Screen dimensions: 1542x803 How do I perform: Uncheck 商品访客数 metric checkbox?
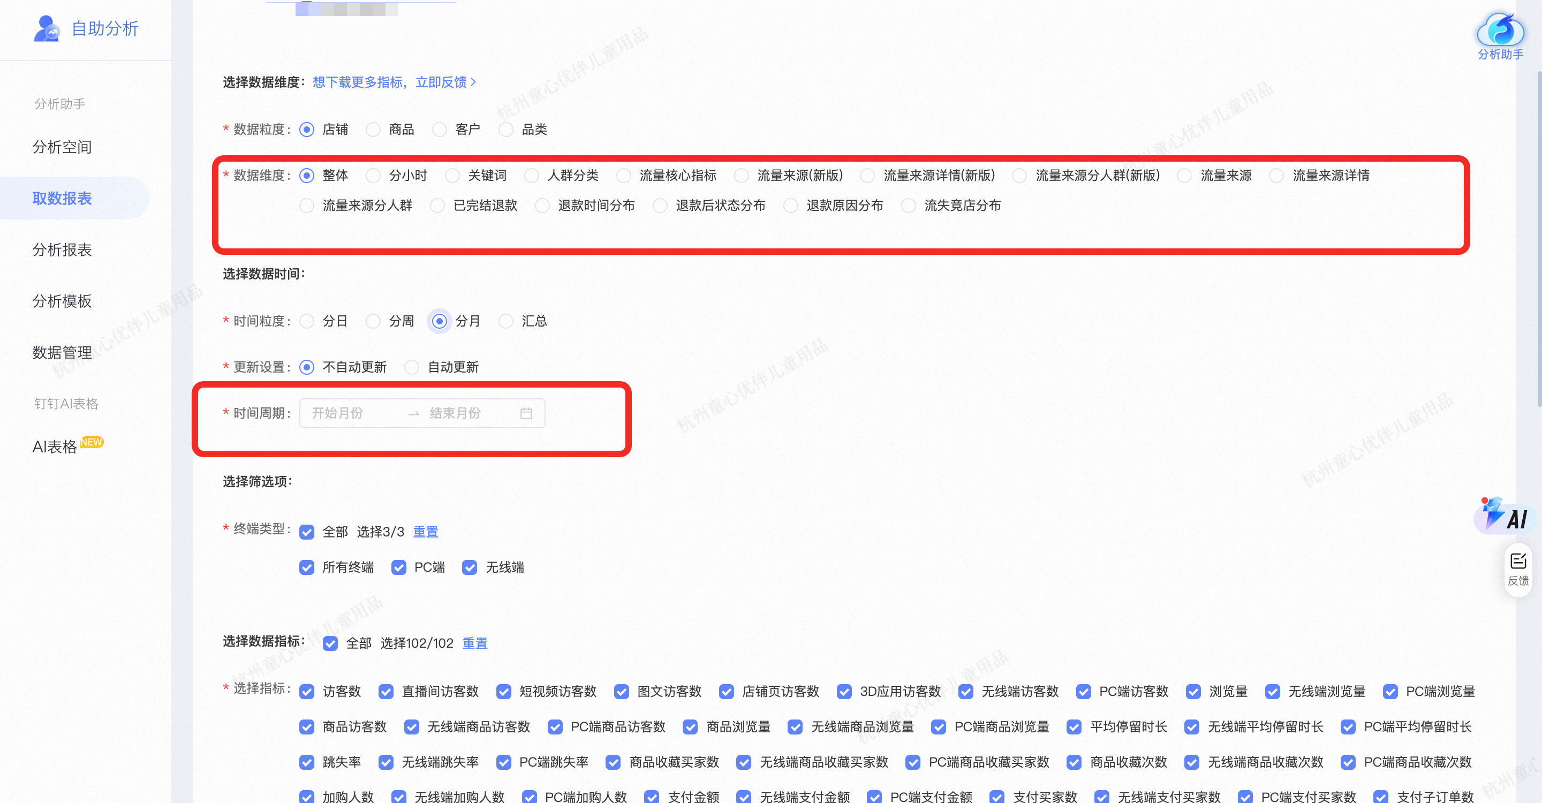click(307, 728)
